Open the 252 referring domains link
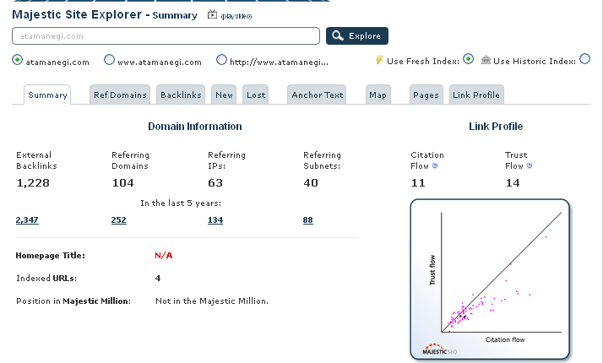603x363 pixels. [118, 220]
